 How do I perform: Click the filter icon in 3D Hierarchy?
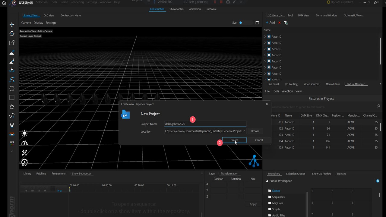pos(286,23)
